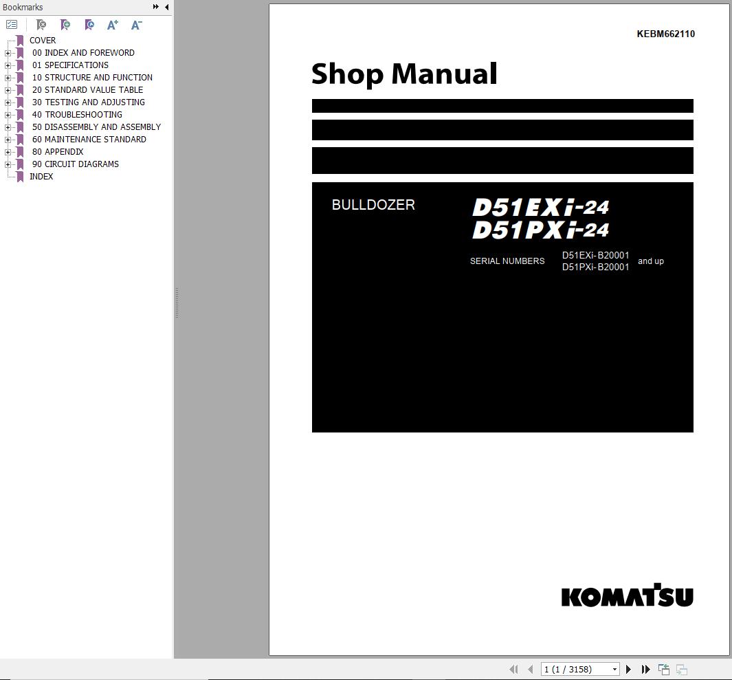732x680 pixels.
Task: Toggle panel expand with double-arrow icon
Action: click(x=155, y=7)
